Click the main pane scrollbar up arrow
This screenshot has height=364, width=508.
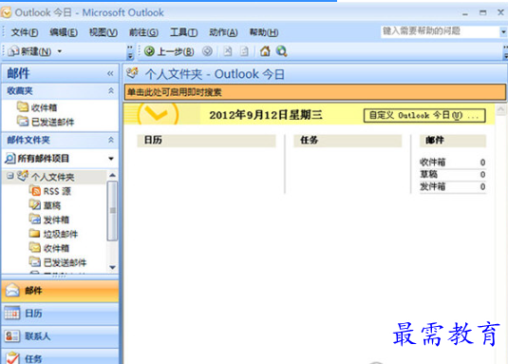click(x=500, y=109)
